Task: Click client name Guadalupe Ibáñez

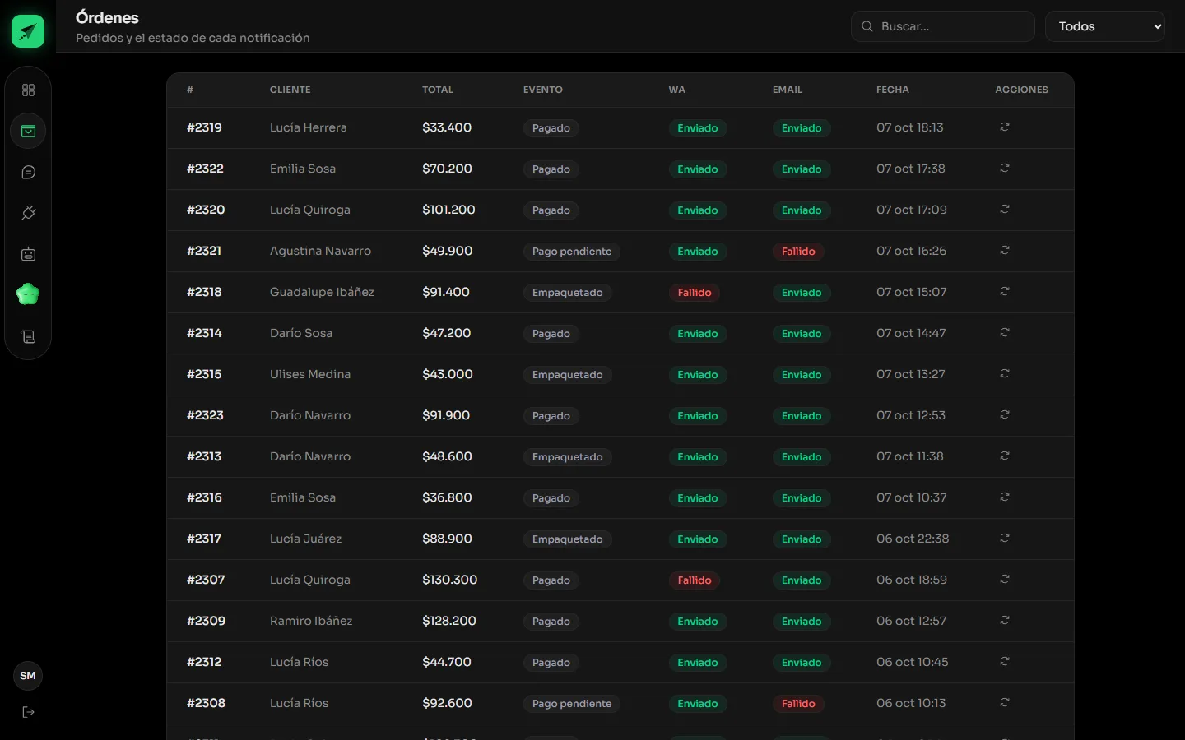Action: 322,292
